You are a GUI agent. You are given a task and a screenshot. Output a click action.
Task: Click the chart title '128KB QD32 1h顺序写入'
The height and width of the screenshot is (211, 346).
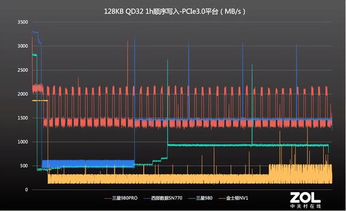(x=142, y=11)
